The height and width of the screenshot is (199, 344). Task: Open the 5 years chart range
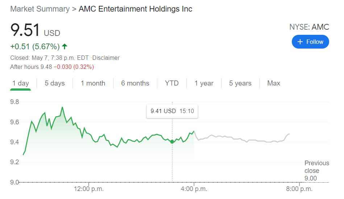click(240, 83)
